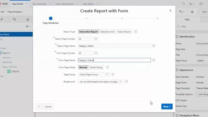Open help for Form Page Name
The height and width of the screenshot is (117, 208).
(x=154, y=60)
